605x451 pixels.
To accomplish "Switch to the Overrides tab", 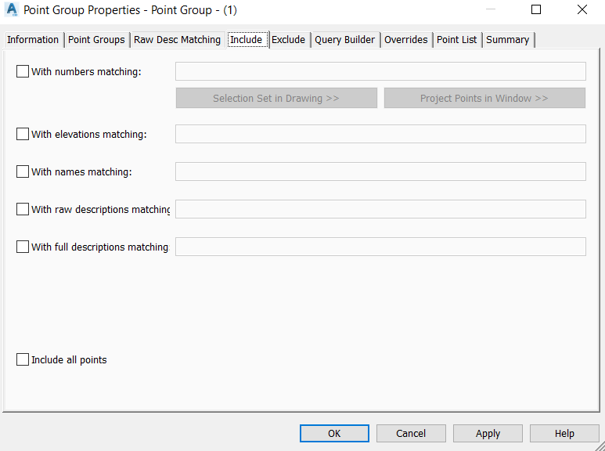I will (405, 40).
